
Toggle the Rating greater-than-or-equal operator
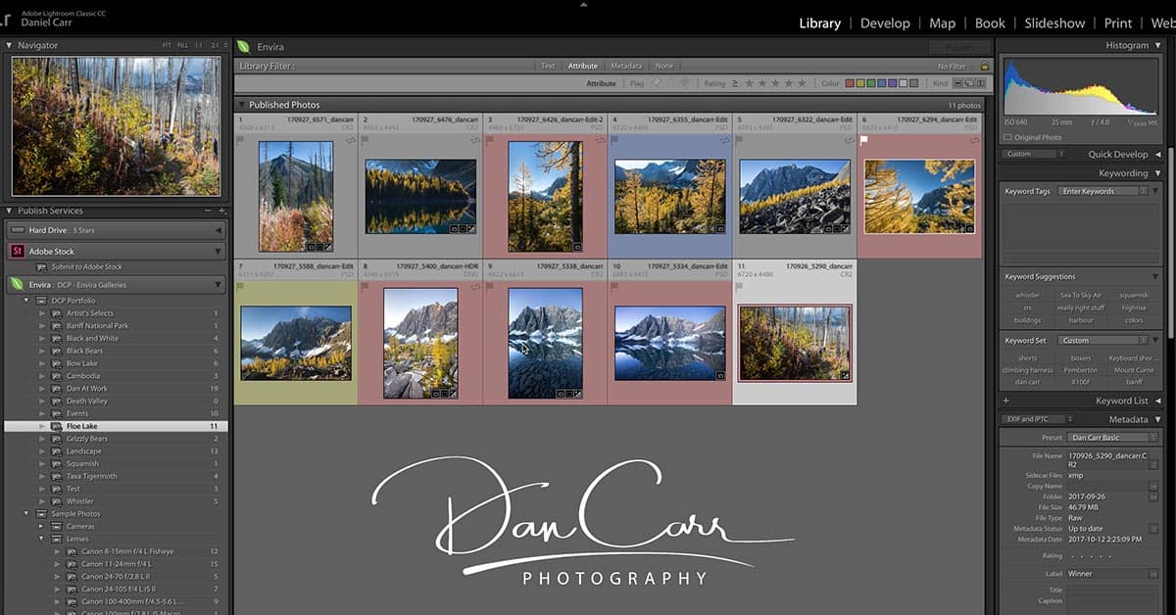734,83
